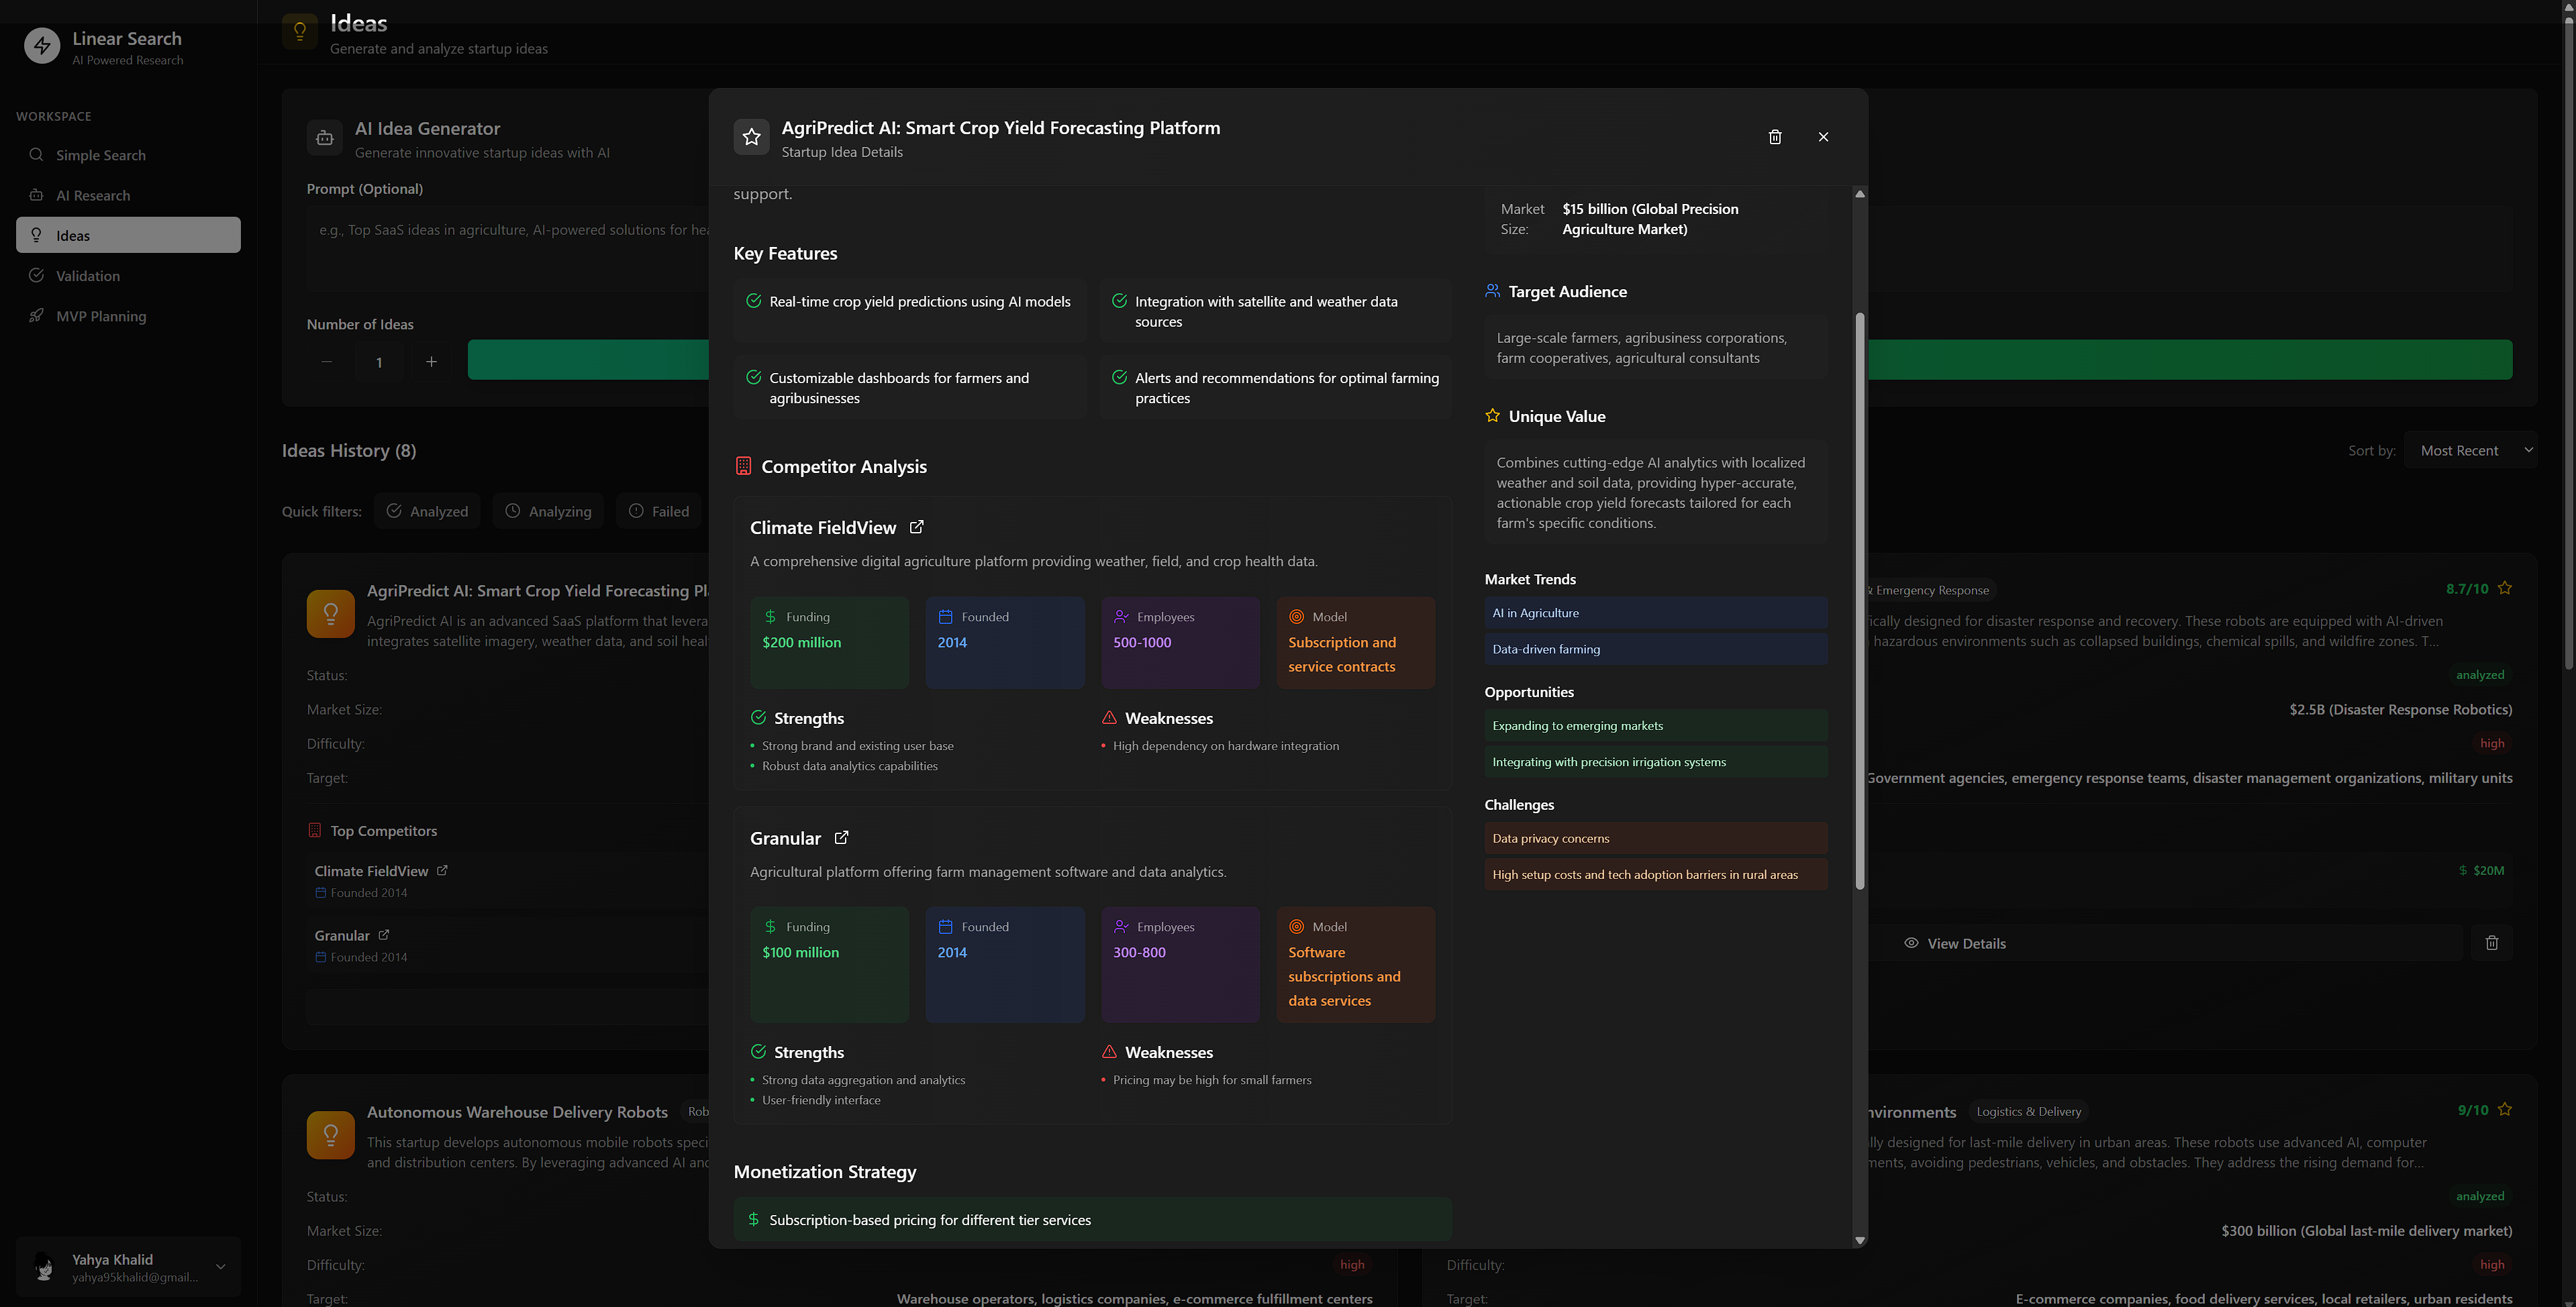Image resolution: width=2576 pixels, height=1307 pixels.
Task: Toggle the Analyzed quick filter
Action: point(427,511)
